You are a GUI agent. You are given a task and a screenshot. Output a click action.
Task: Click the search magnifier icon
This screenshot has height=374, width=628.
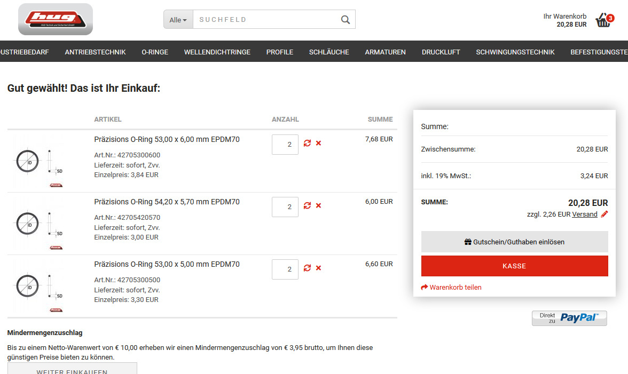(346, 20)
